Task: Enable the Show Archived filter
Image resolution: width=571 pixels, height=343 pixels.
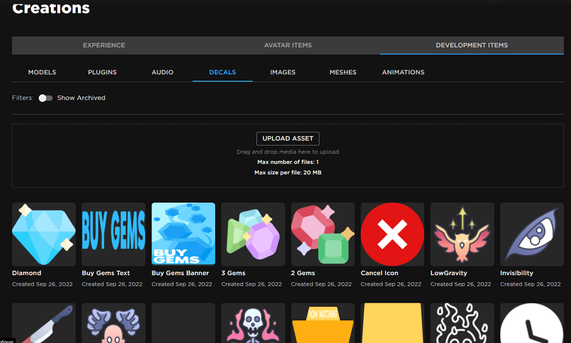Action: [45, 98]
